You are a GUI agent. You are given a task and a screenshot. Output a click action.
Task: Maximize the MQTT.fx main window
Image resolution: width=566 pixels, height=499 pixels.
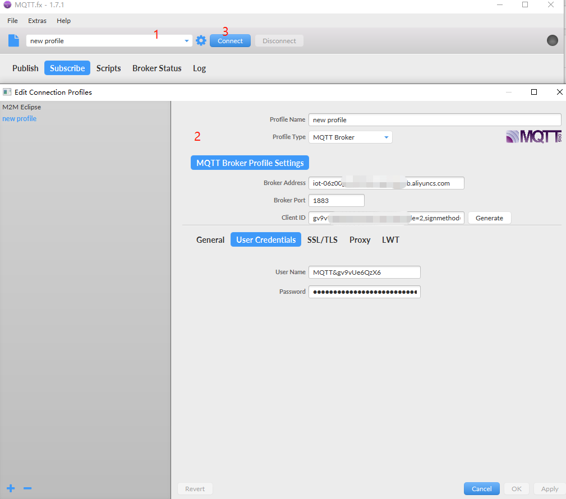pyautogui.click(x=525, y=4)
